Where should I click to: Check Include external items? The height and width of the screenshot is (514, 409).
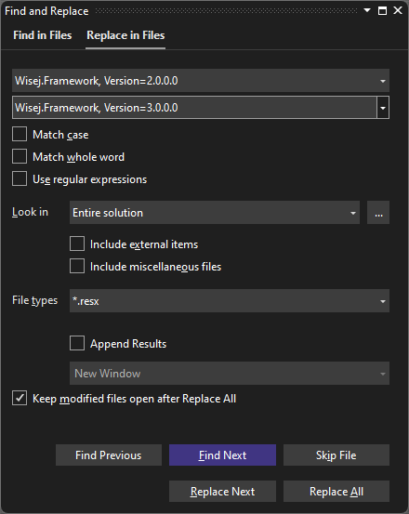click(77, 244)
